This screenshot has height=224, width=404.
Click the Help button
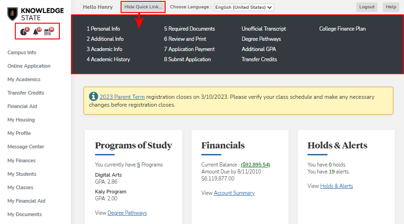pyautogui.click(x=391, y=7)
